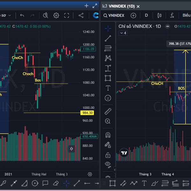Open candlestick chart type selector
Screen dimensions: 191x191
coord(159,16)
